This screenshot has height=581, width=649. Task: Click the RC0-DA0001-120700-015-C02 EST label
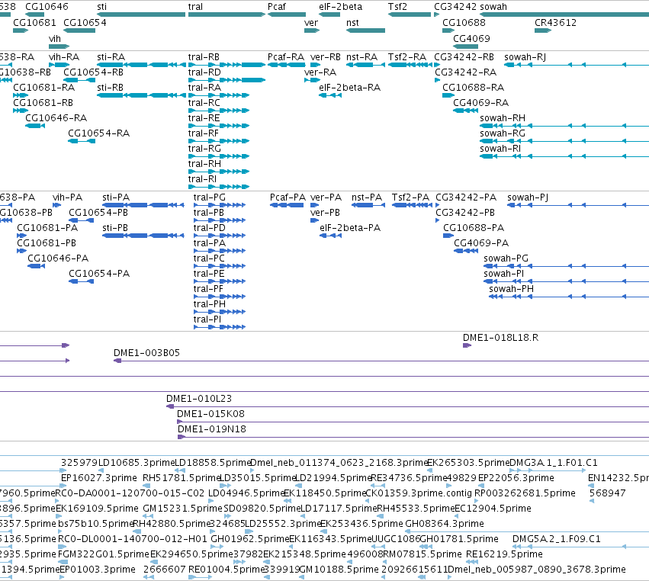[x=130, y=493]
